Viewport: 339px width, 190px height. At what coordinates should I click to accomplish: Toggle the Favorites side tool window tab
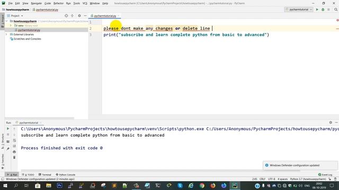(2, 161)
